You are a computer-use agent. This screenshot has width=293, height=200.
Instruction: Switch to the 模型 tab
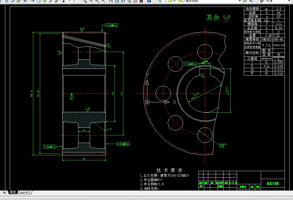[x=13, y=192]
